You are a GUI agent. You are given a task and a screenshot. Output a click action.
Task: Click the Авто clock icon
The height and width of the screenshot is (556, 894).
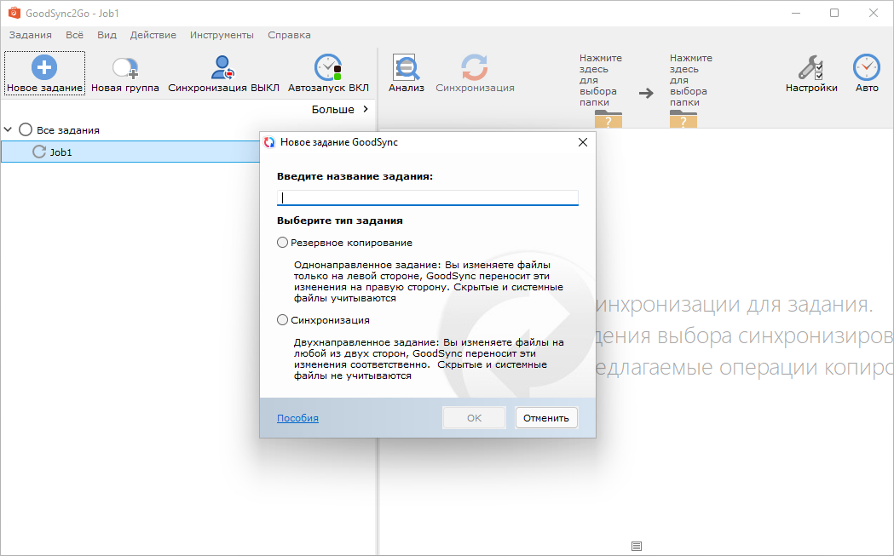pos(866,67)
